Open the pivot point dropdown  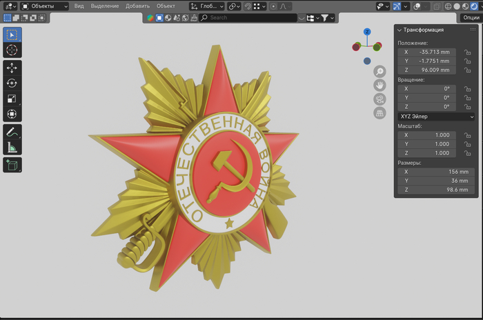pos(235,6)
